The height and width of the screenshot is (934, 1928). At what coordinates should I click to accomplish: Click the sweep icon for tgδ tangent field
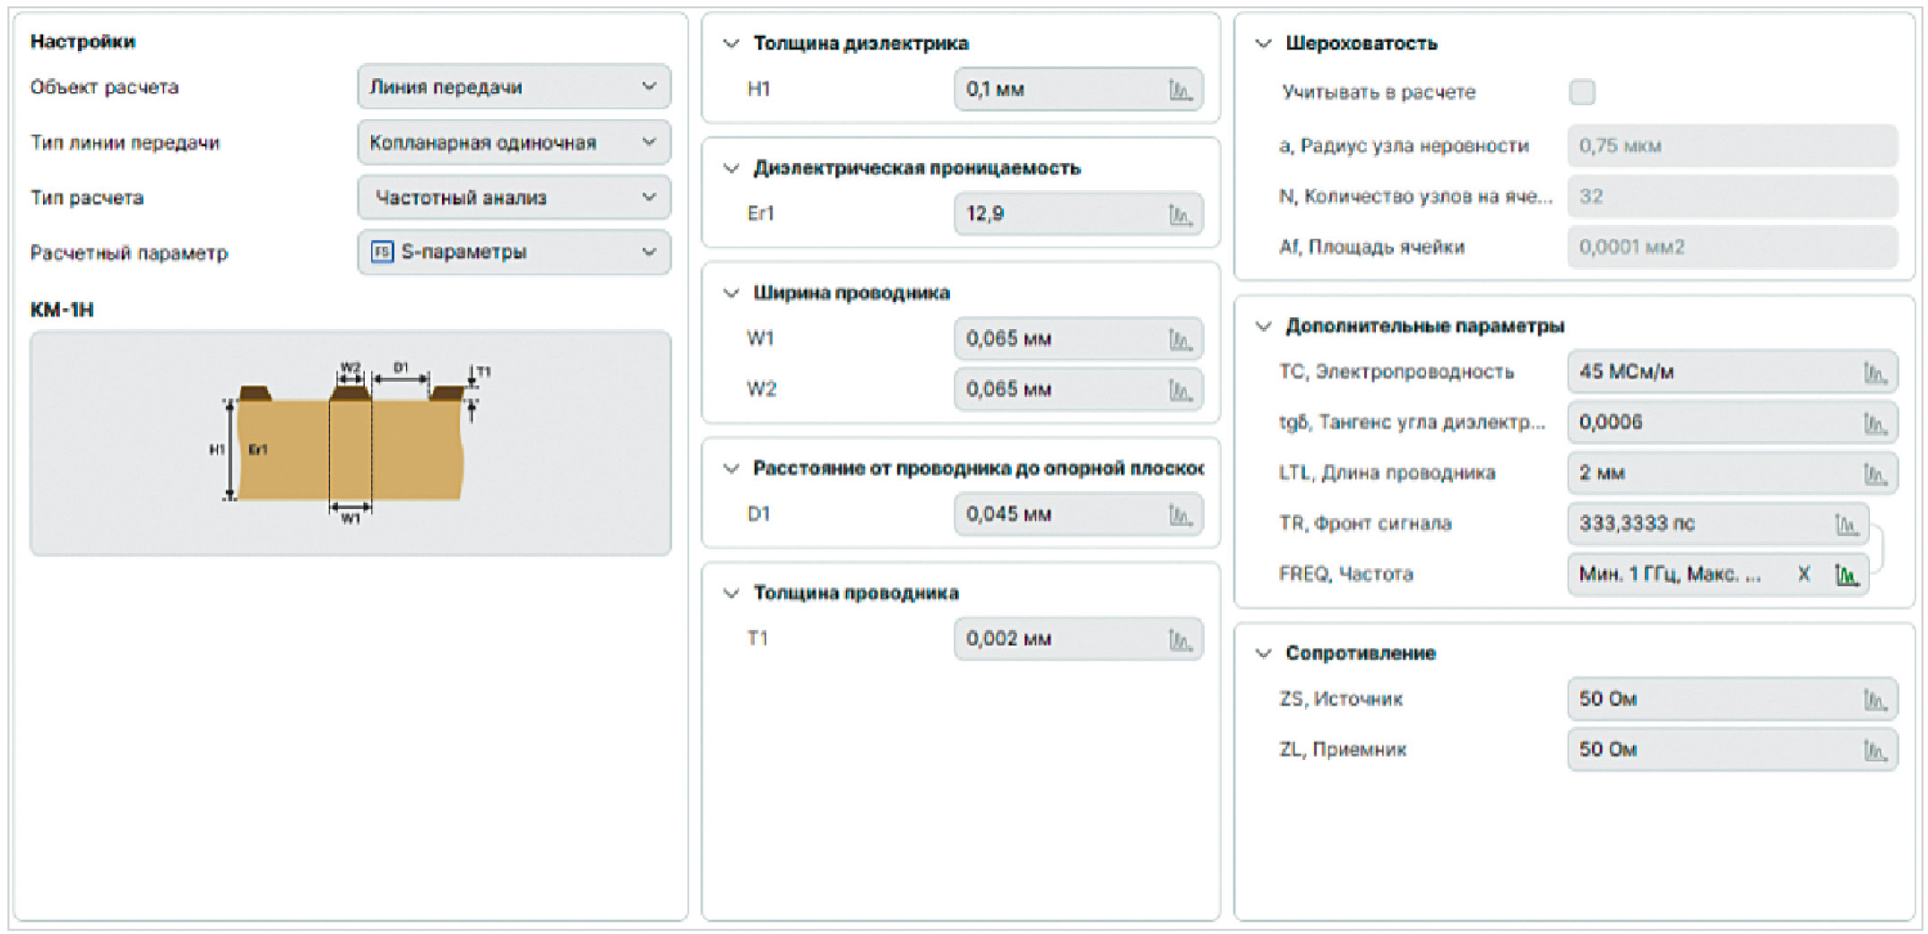click(x=1875, y=423)
